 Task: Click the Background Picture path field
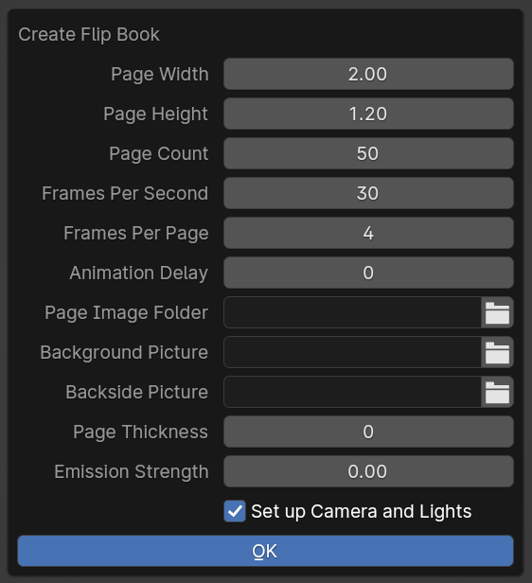352,352
